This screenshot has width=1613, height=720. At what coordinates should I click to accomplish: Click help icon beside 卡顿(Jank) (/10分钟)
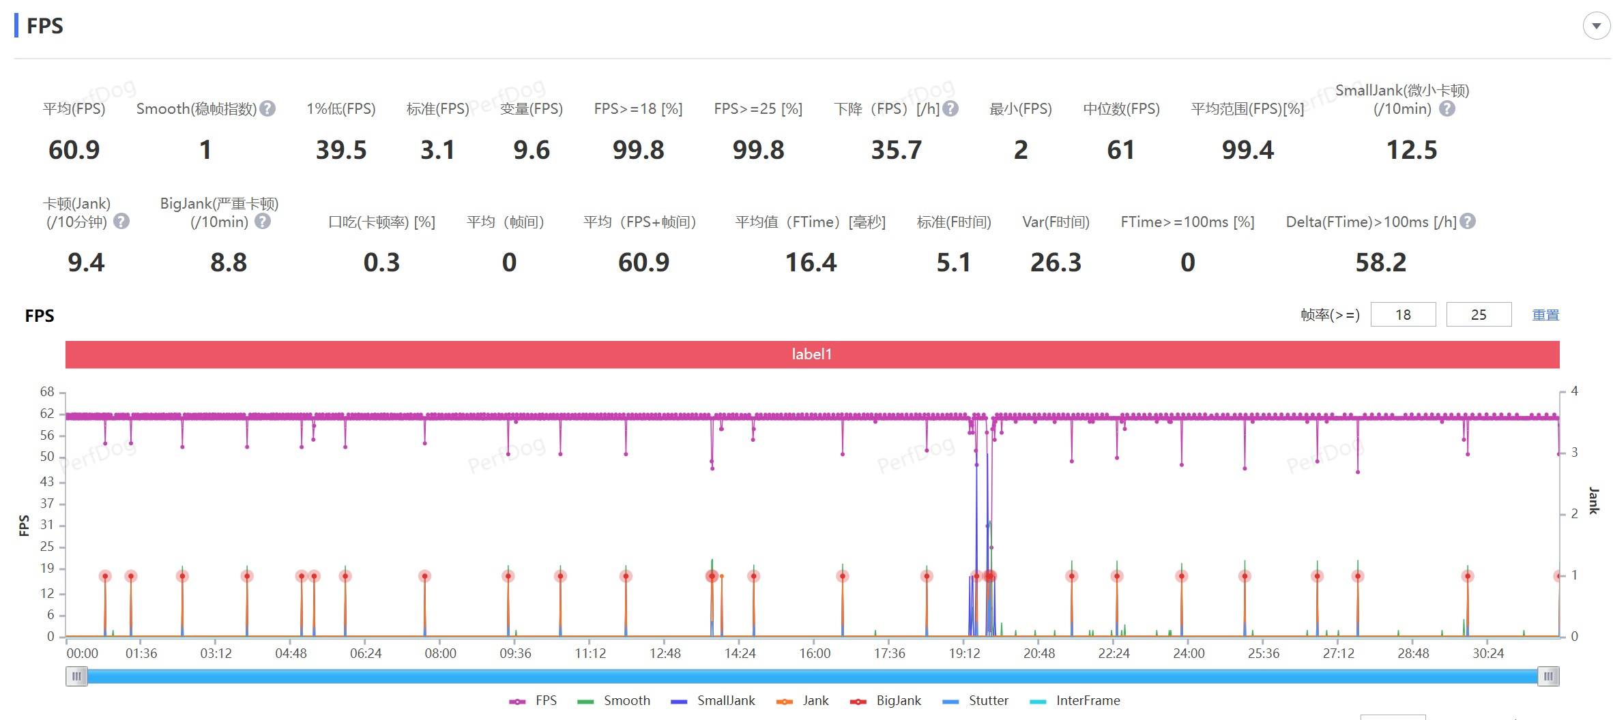[x=121, y=222]
